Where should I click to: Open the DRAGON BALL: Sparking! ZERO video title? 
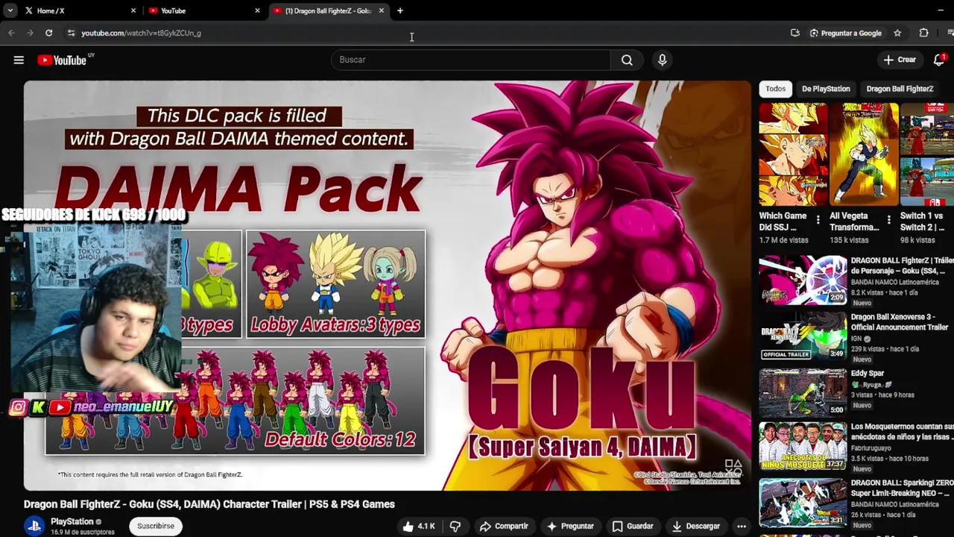point(901,488)
